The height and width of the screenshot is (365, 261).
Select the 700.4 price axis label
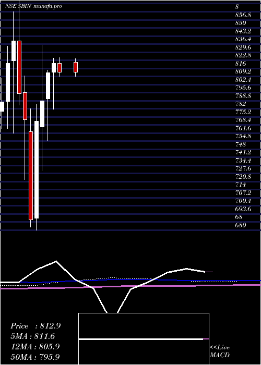(x=243, y=201)
